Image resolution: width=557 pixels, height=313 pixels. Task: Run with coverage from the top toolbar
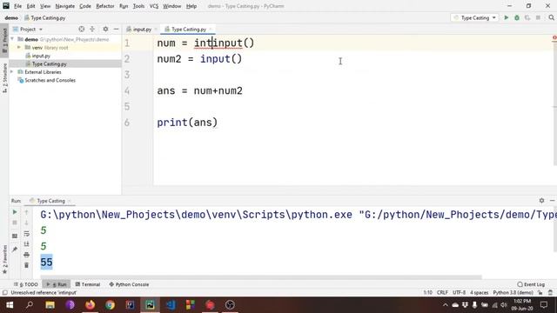(527, 17)
